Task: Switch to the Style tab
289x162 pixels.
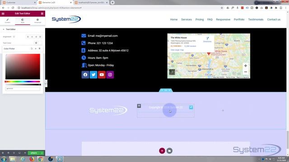Action: 23,21
